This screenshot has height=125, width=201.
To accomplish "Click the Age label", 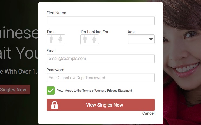I will pyautogui.click(x=131, y=32).
